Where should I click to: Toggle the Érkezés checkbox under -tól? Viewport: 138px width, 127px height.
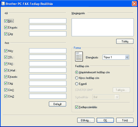[6, 27]
